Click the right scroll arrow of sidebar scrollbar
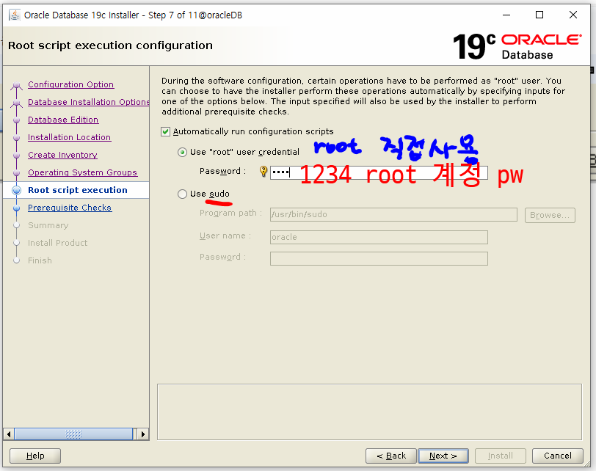The height and width of the screenshot is (471, 596). [x=143, y=434]
